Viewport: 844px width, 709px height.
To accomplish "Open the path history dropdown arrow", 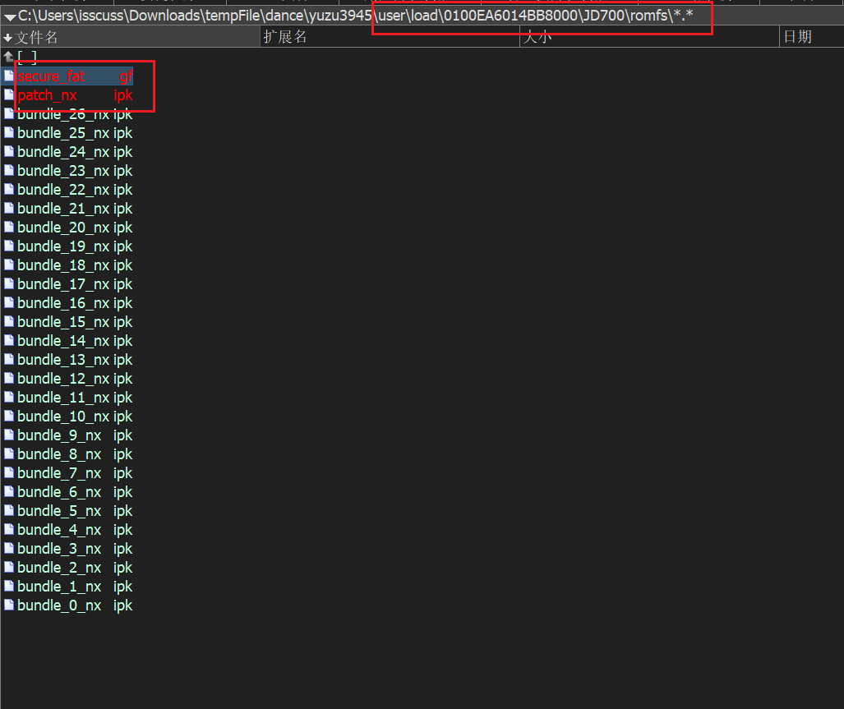I will tap(10, 17).
